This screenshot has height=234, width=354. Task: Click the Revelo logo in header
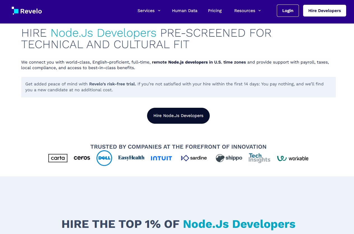27,11
